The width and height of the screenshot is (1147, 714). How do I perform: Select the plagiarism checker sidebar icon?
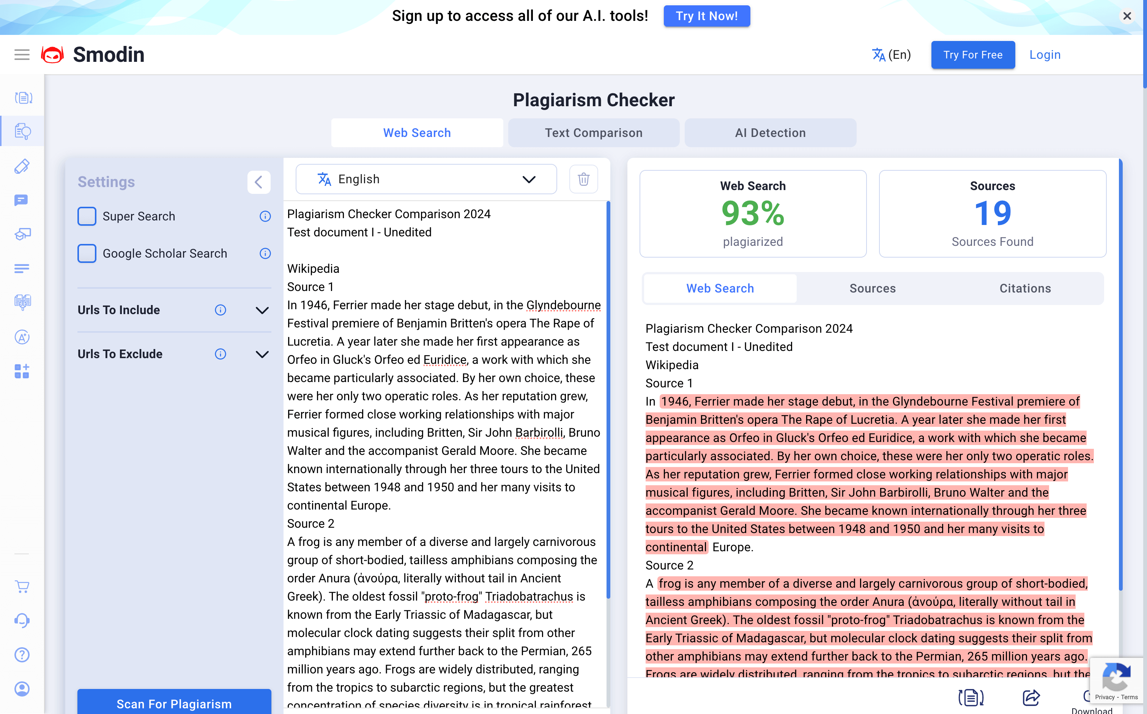click(x=23, y=131)
